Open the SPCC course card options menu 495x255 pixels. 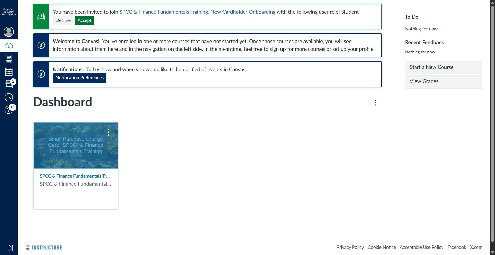[x=108, y=132]
